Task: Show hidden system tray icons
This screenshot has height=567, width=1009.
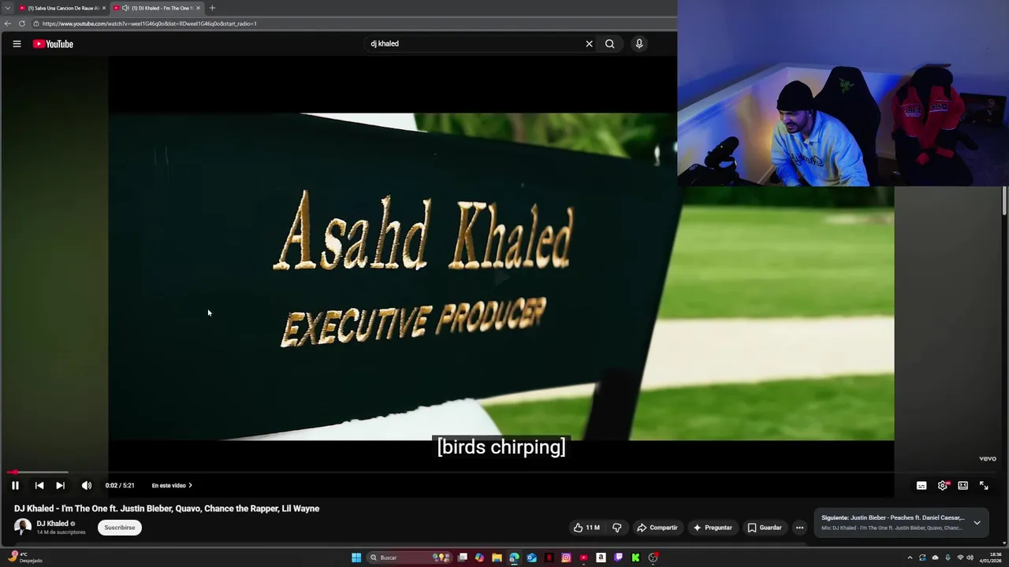Action: pos(910,558)
